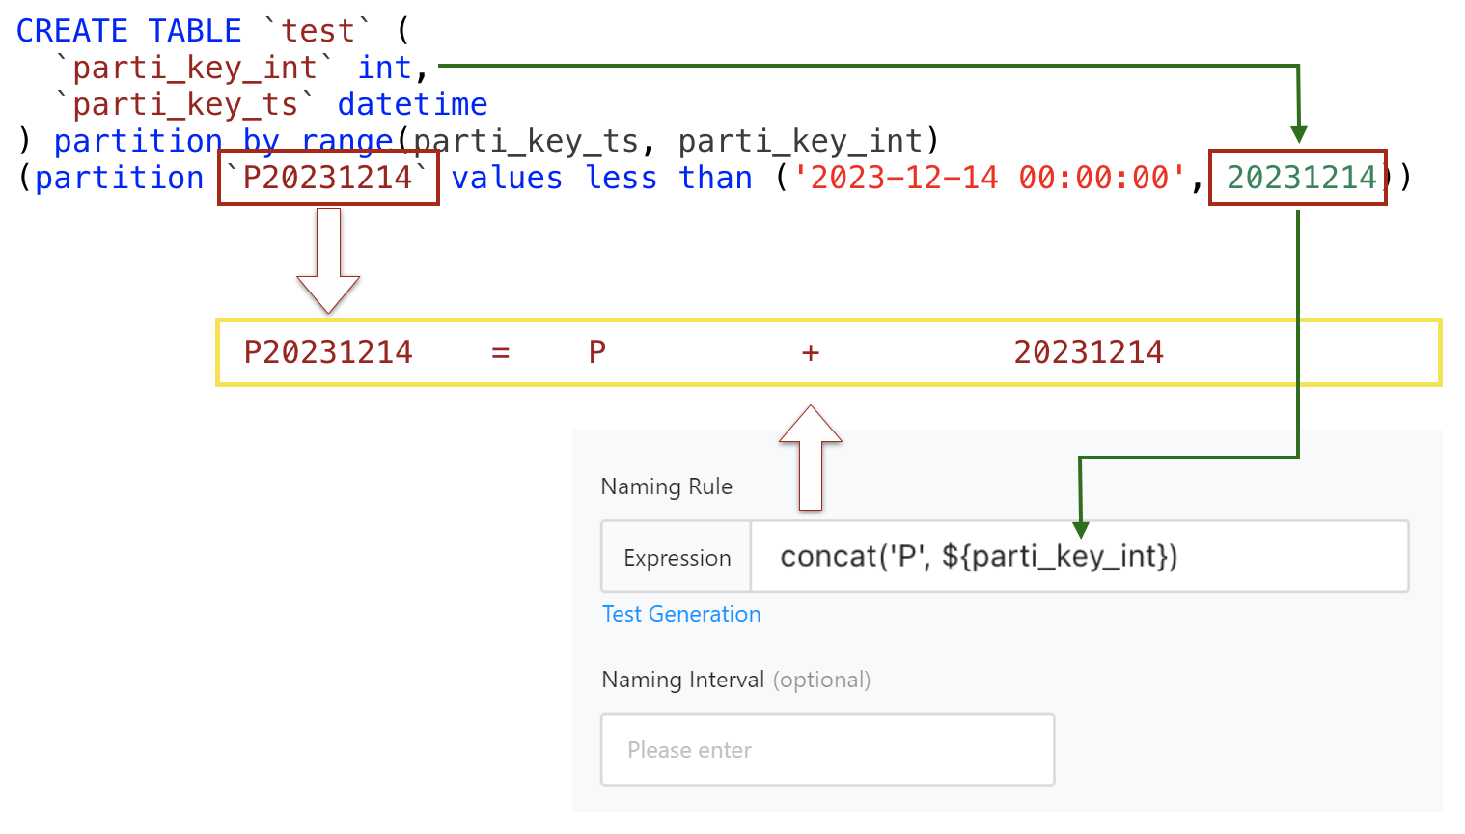Select the green 20231214 value in SQL
This screenshot has height=834, width=1465.
[1300, 178]
